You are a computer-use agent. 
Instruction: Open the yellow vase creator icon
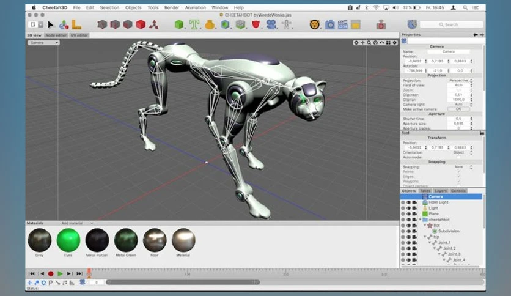(x=210, y=24)
